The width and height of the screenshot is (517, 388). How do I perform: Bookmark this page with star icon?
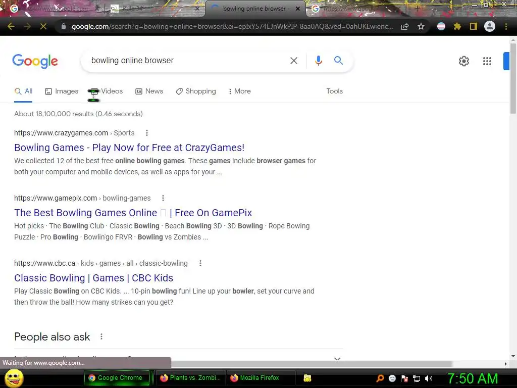click(421, 26)
